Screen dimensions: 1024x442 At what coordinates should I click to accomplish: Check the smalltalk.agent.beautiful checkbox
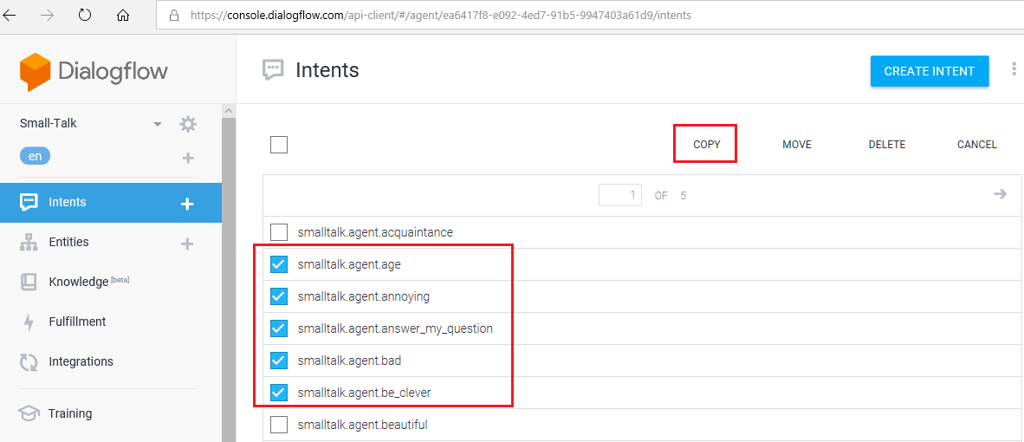[279, 425]
